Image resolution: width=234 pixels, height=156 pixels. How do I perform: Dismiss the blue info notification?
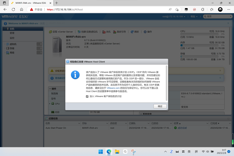tap(220, 78)
